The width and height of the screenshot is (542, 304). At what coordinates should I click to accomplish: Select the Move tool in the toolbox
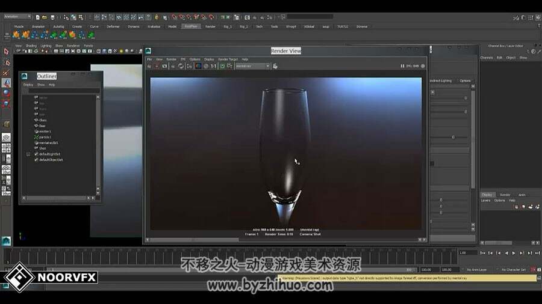click(6, 83)
